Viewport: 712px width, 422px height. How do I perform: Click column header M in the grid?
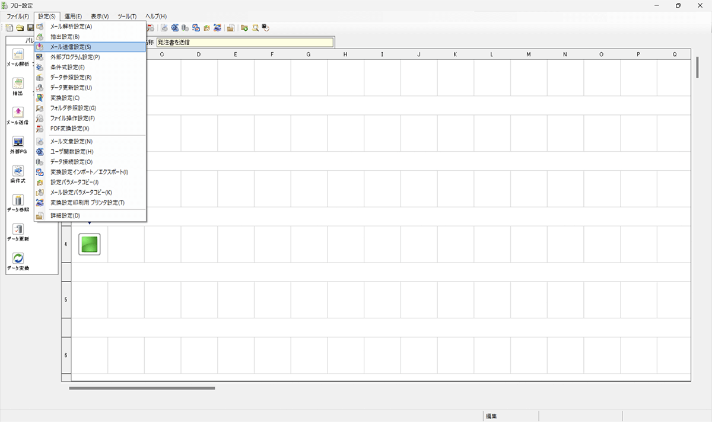(x=528, y=55)
